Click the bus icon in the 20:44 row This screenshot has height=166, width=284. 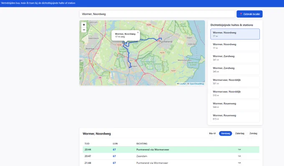pyautogui.click(x=239, y=150)
